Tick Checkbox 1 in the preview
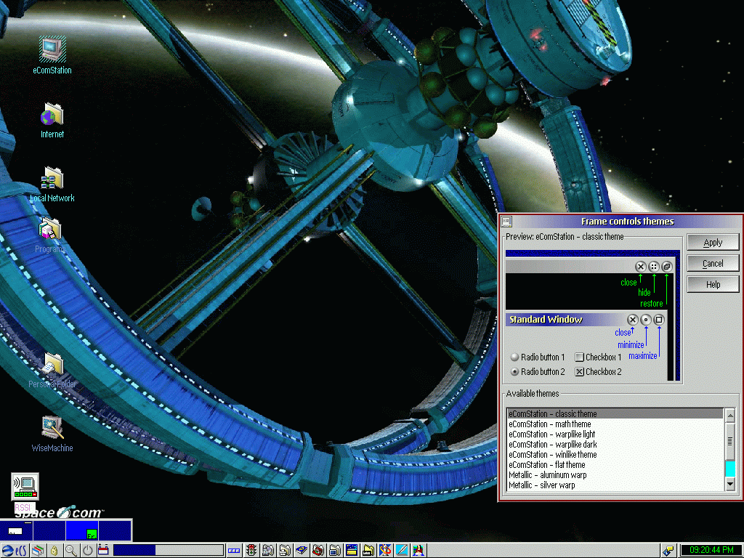The image size is (744, 558). 580,357
